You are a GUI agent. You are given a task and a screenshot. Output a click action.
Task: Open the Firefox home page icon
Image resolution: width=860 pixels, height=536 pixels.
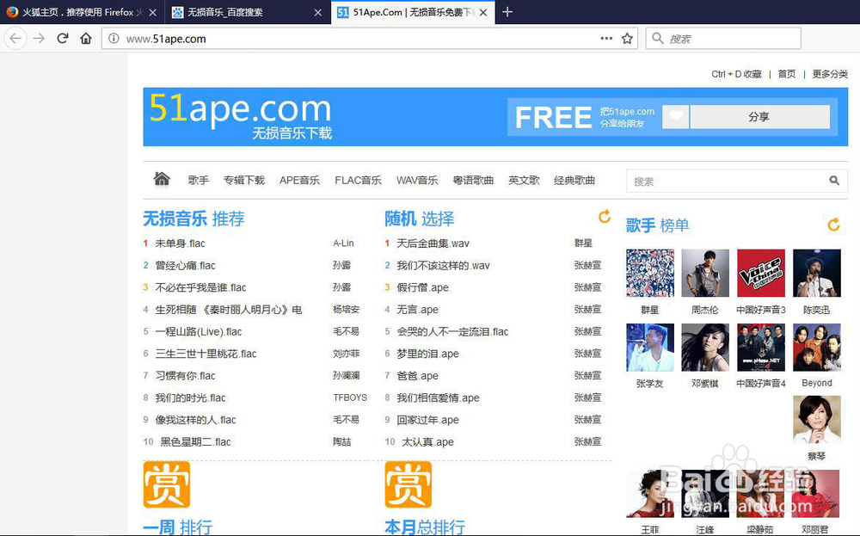(85, 39)
